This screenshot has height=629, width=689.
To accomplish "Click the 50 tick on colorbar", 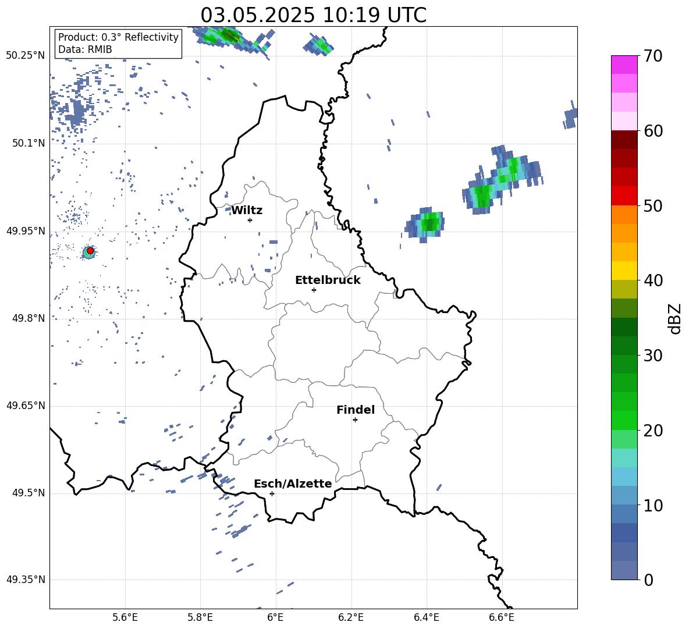I will click(652, 206).
